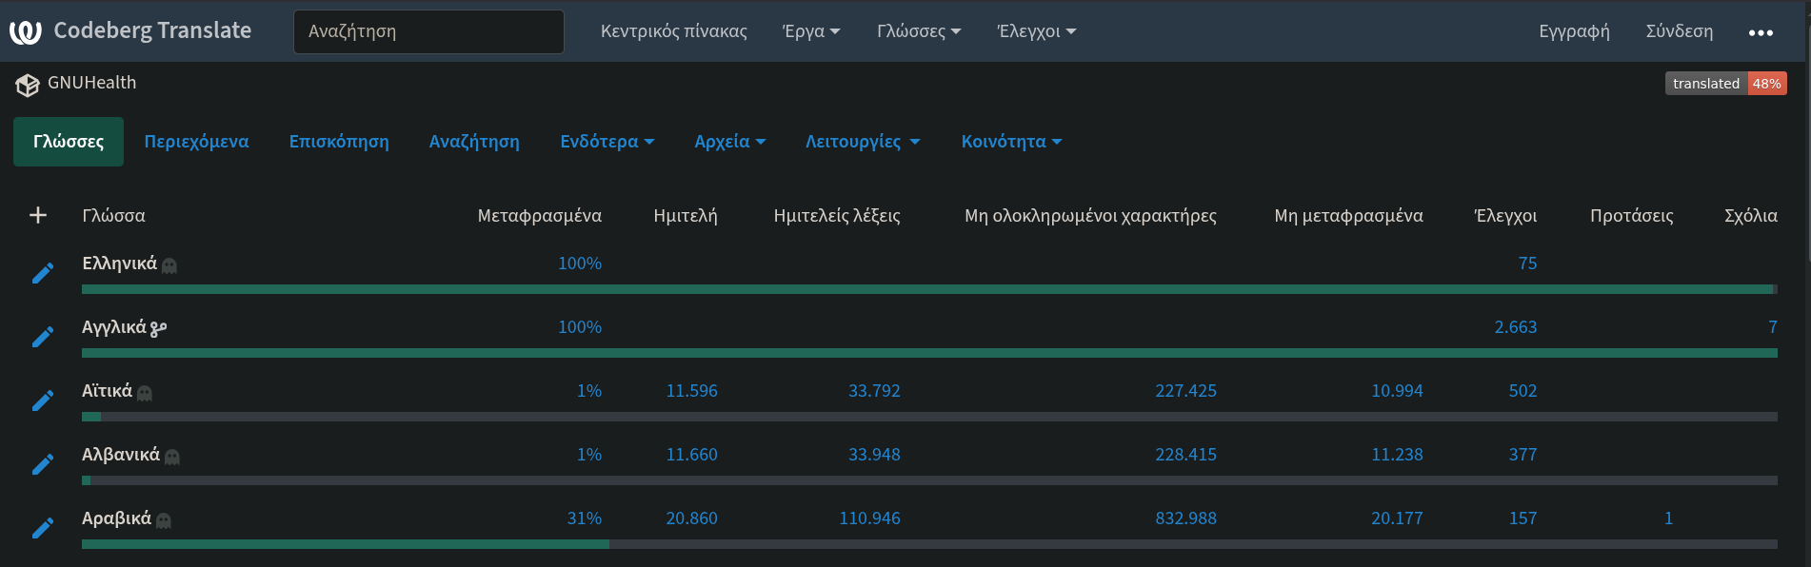The image size is (1811, 567).
Task: Switch to the Περιεχόμενα tab
Action: [196, 142]
